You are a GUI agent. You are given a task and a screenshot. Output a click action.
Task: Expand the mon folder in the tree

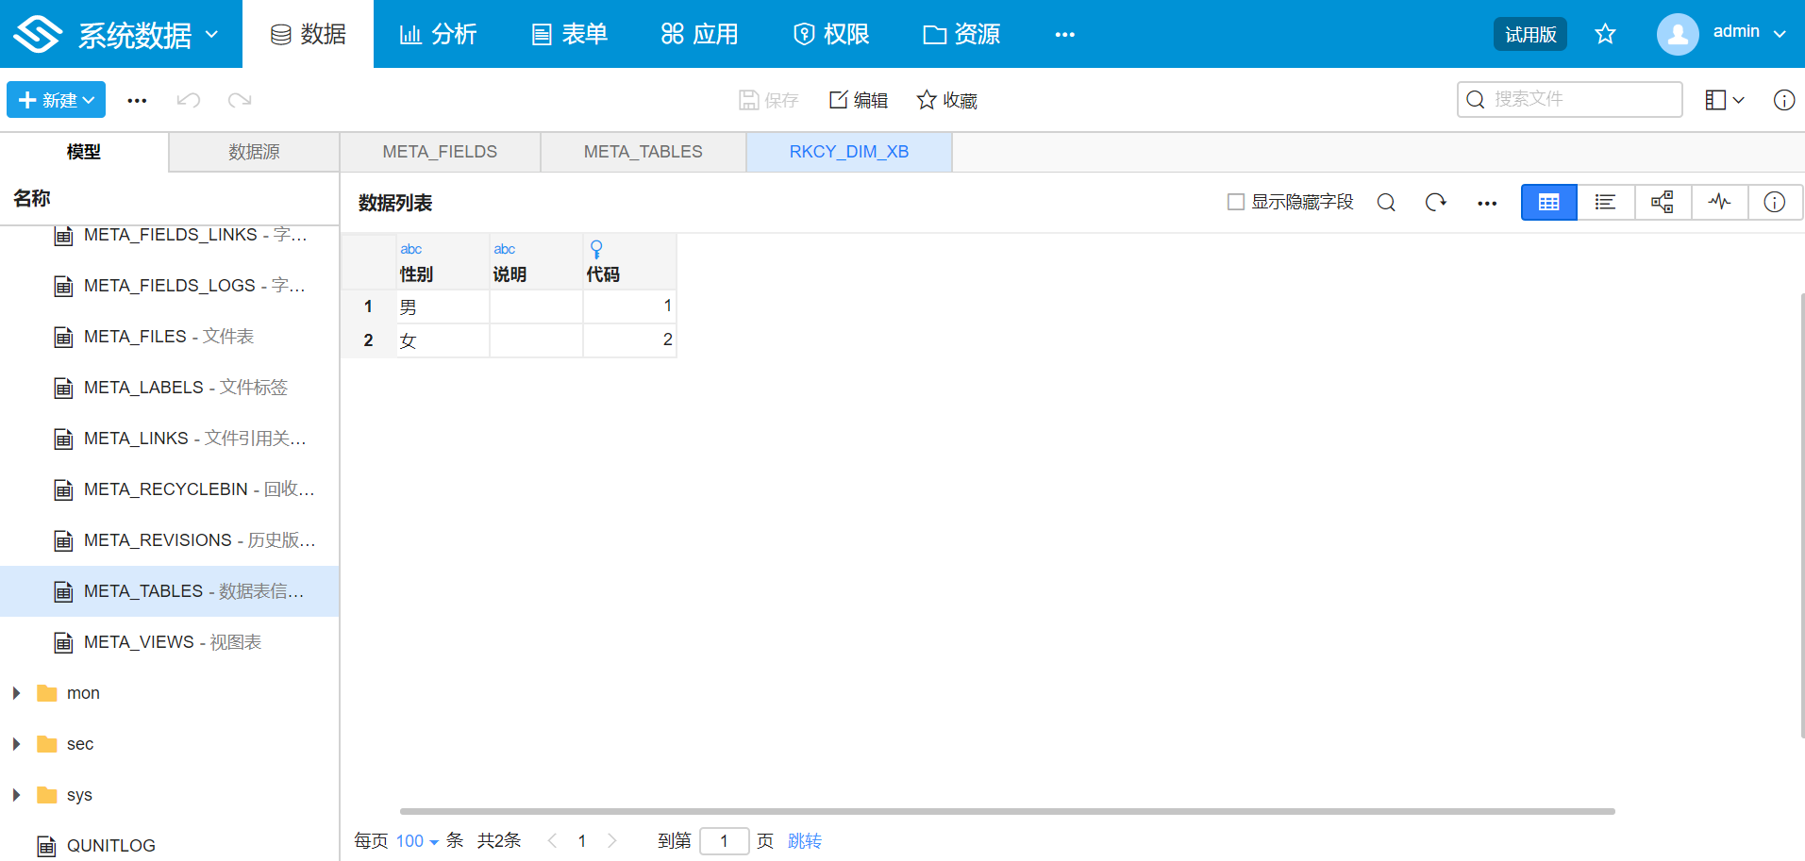click(15, 692)
